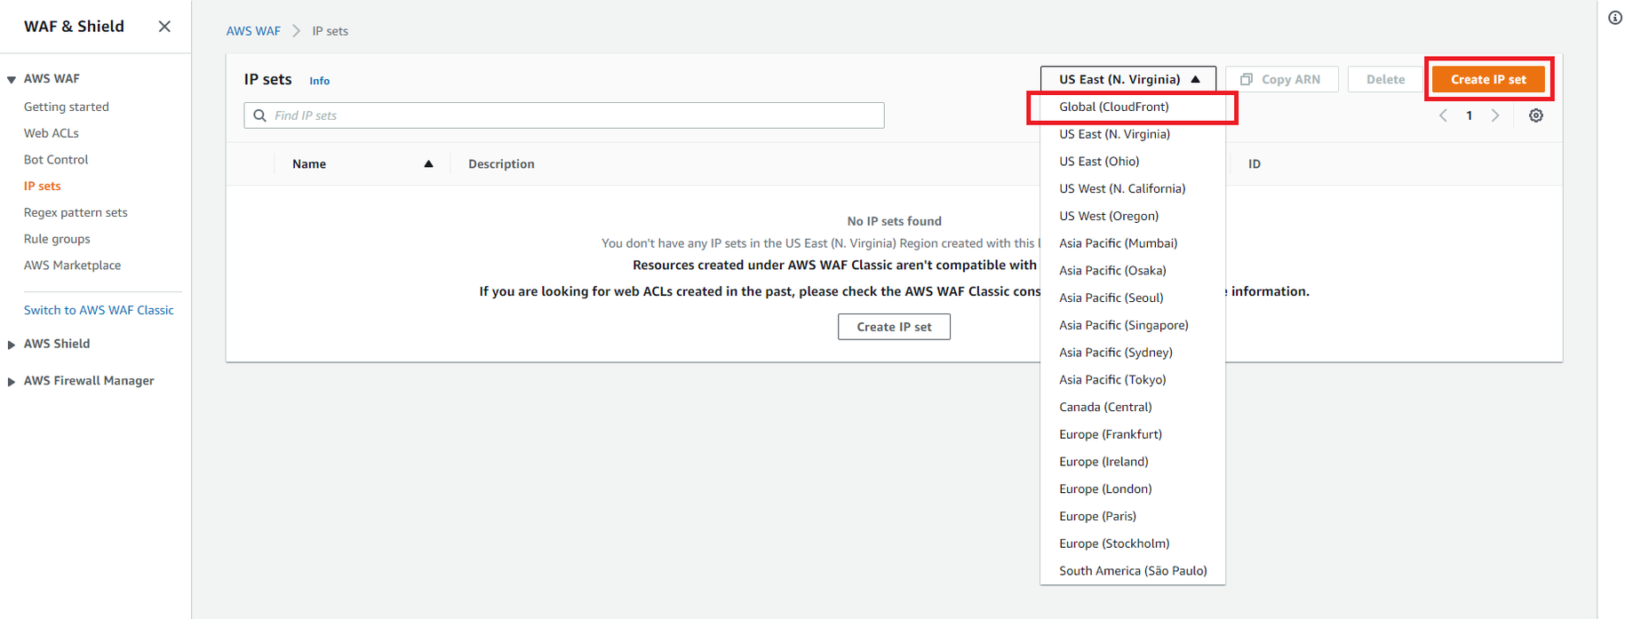
Task: Select Global (CloudFront) from region list
Action: click(x=1113, y=107)
